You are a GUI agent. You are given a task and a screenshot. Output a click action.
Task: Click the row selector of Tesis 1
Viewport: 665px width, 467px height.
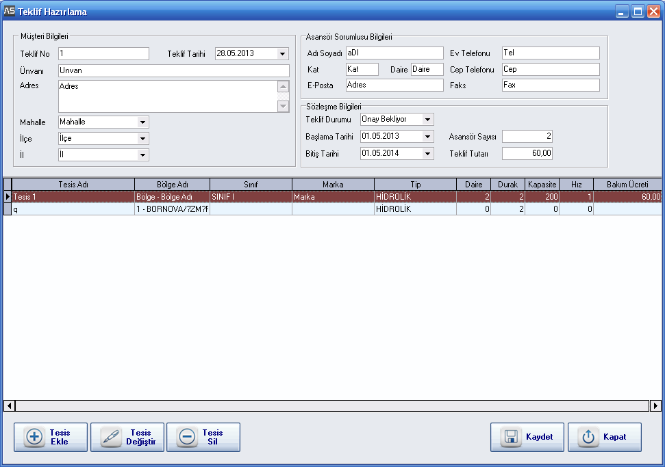pyautogui.click(x=8, y=197)
